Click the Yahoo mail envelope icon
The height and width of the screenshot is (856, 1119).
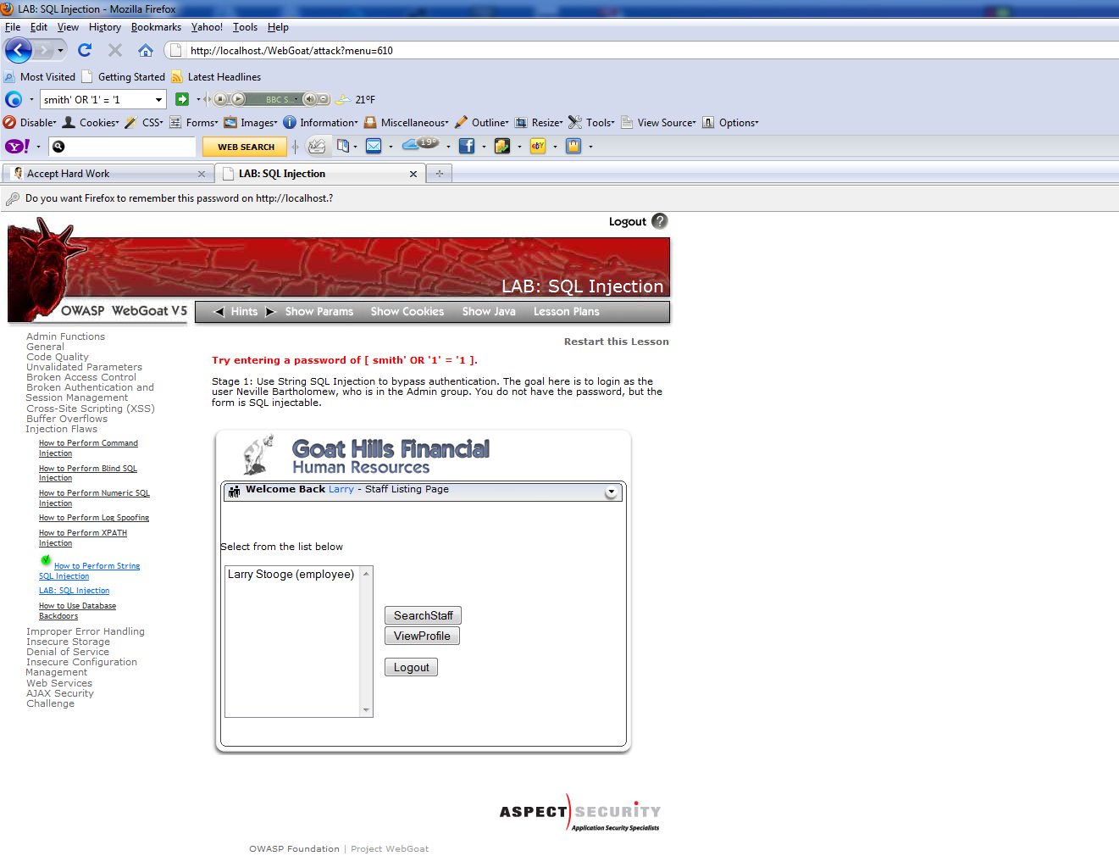[x=374, y=146]
